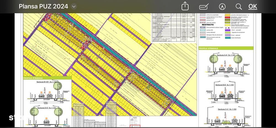Click the Limita edificabil legend label
276x128 pixels.
(211, 32)
